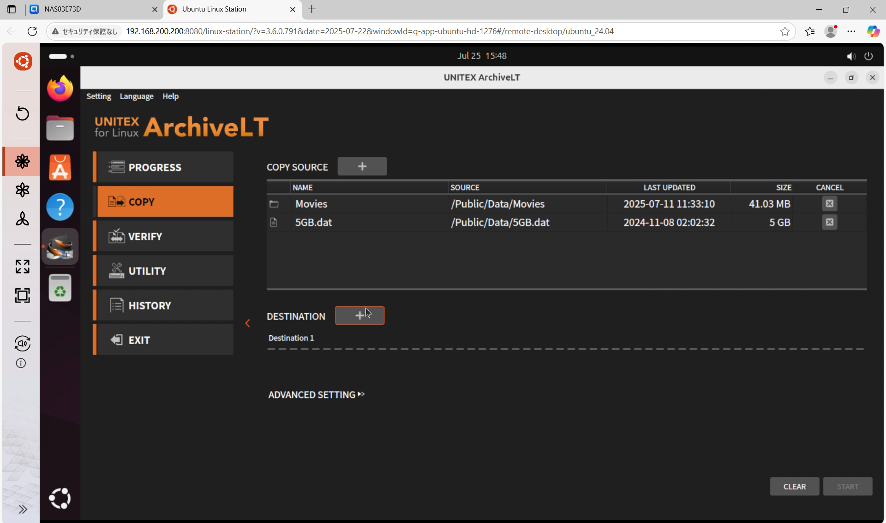This screenshot has height=523, width=886.
Task: Add a copy source with plus button
Action: pos(362,166)
